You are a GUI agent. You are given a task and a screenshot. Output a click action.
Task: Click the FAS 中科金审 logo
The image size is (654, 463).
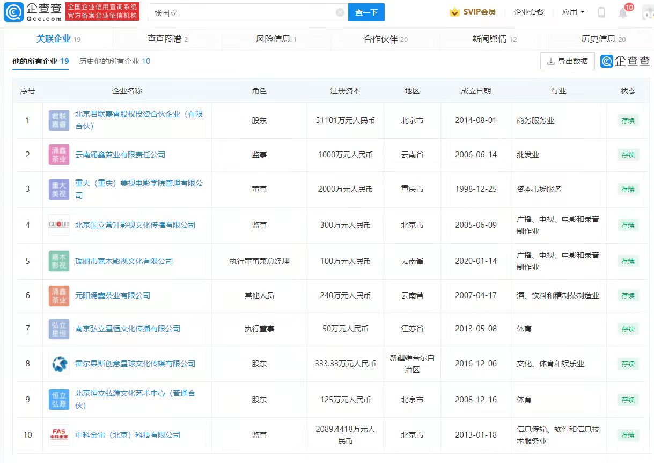click(59, 435)
